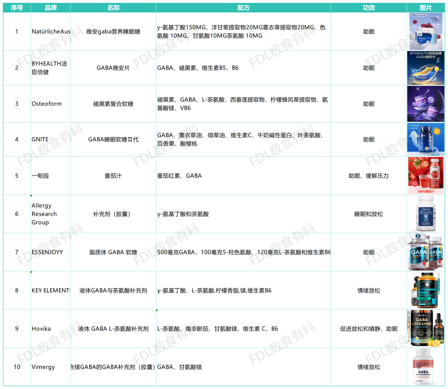Select the cell named GABA睡眠软糖Ⅱ代
The image size is (448, 389).
coord(113,140)
